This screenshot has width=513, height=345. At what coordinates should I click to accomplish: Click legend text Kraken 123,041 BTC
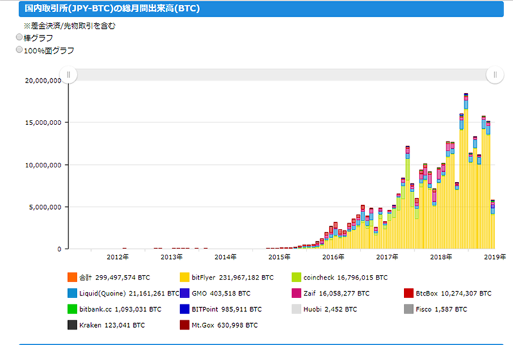(112, 325)
